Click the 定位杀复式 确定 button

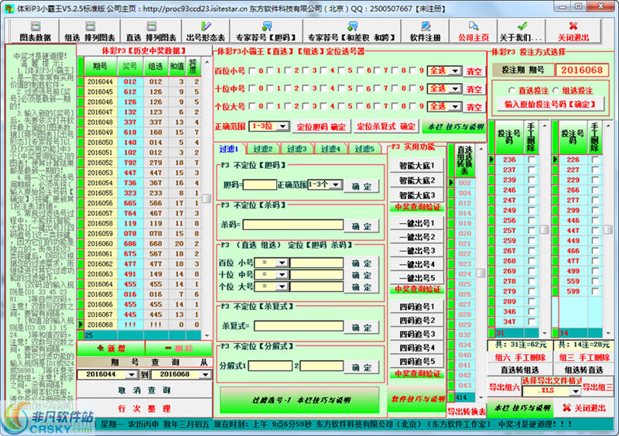point(385,127)
